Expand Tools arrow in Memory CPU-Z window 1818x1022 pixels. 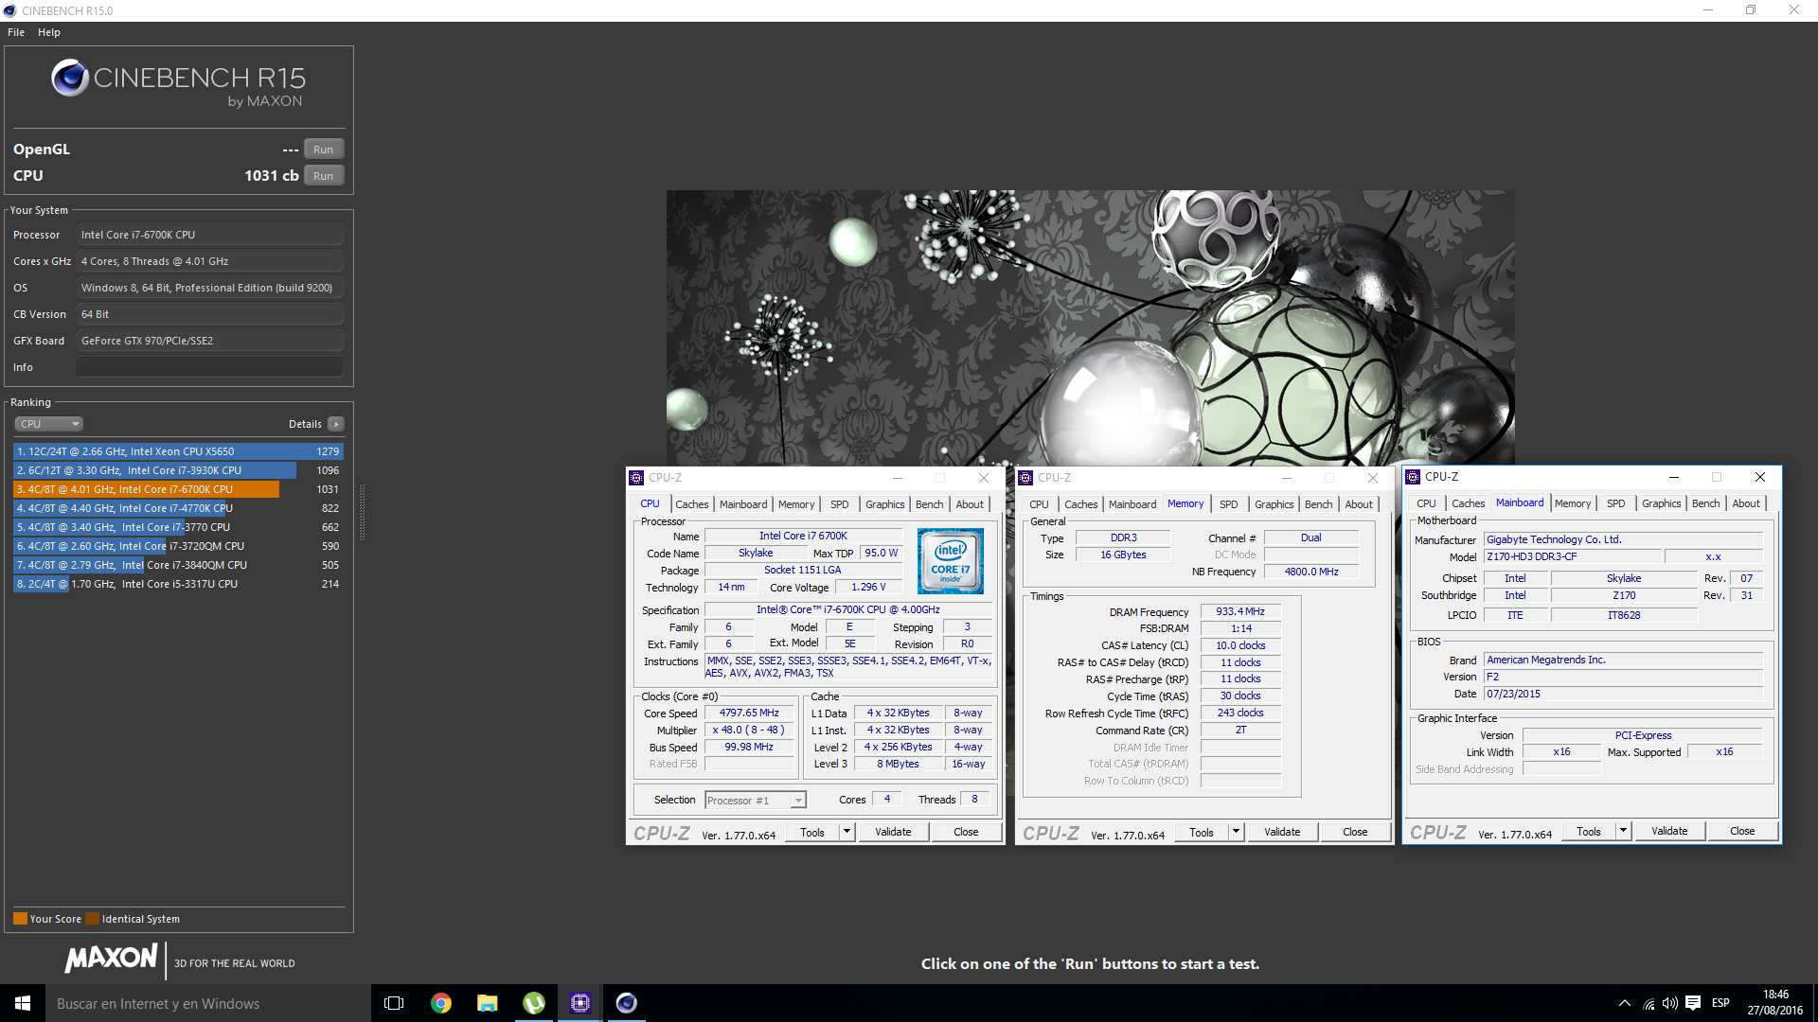pos(1236,832)
